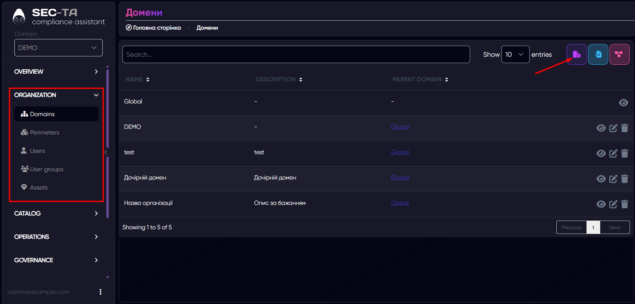635x304 pixels.
Task: Expand the Overview section
Action: (x=56, y=72)
